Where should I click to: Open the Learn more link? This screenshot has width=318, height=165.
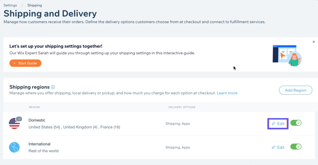point(227,93)
